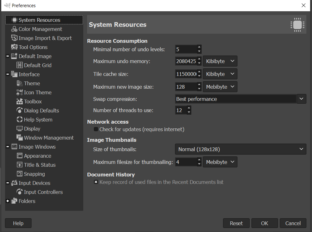312x232 pixels.
Task: Click the Snapping icon in sidebar
Action: tap(20, 174)
